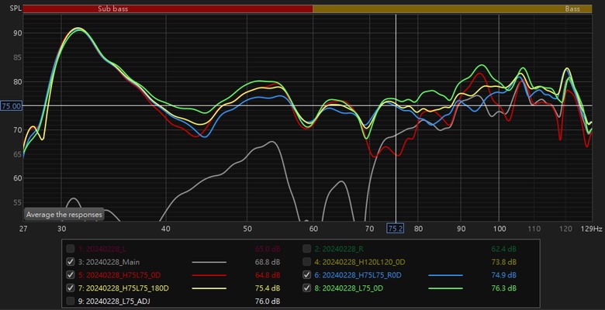
Task: Select the 20240228_R legend label
Action: pos(340,249)
